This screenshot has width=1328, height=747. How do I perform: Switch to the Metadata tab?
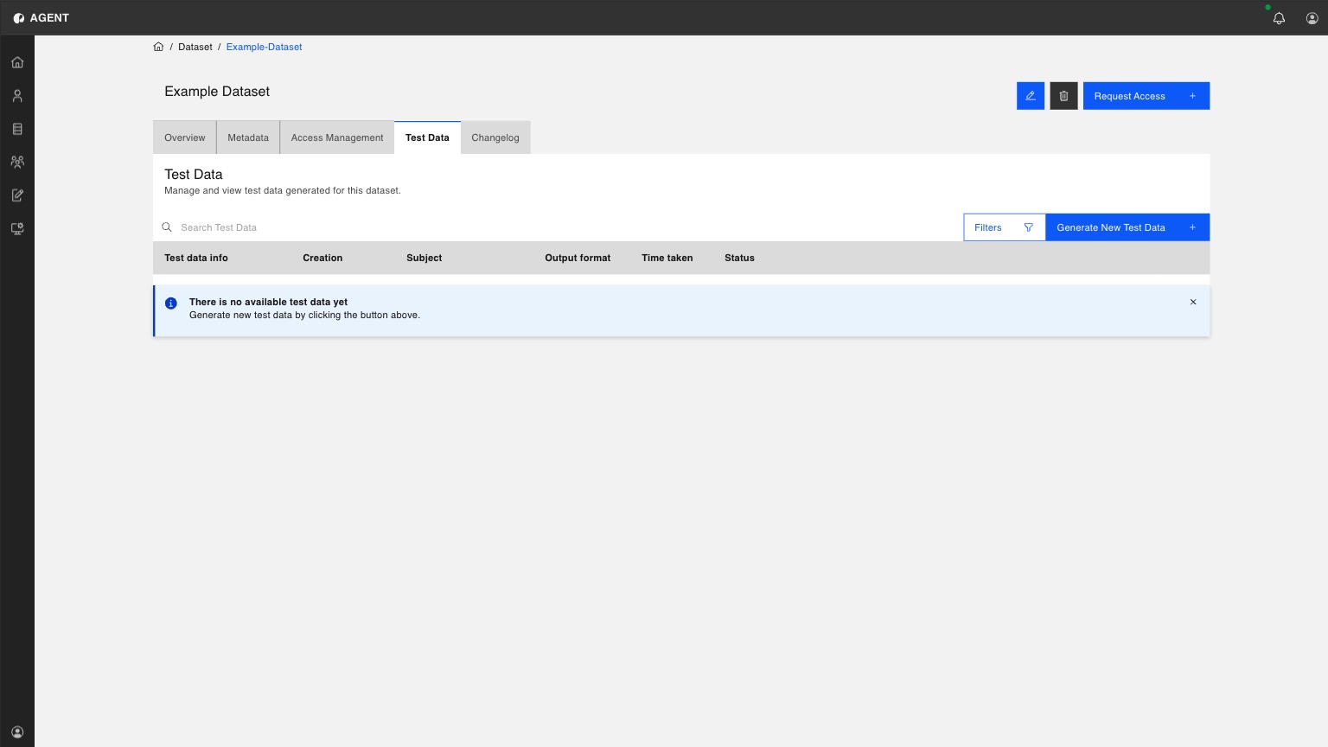248,137
